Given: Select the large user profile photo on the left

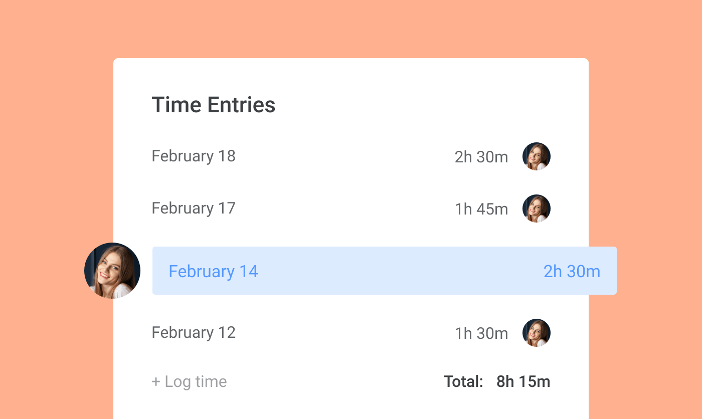Looking at the screenshot, I should click(112, 270).
